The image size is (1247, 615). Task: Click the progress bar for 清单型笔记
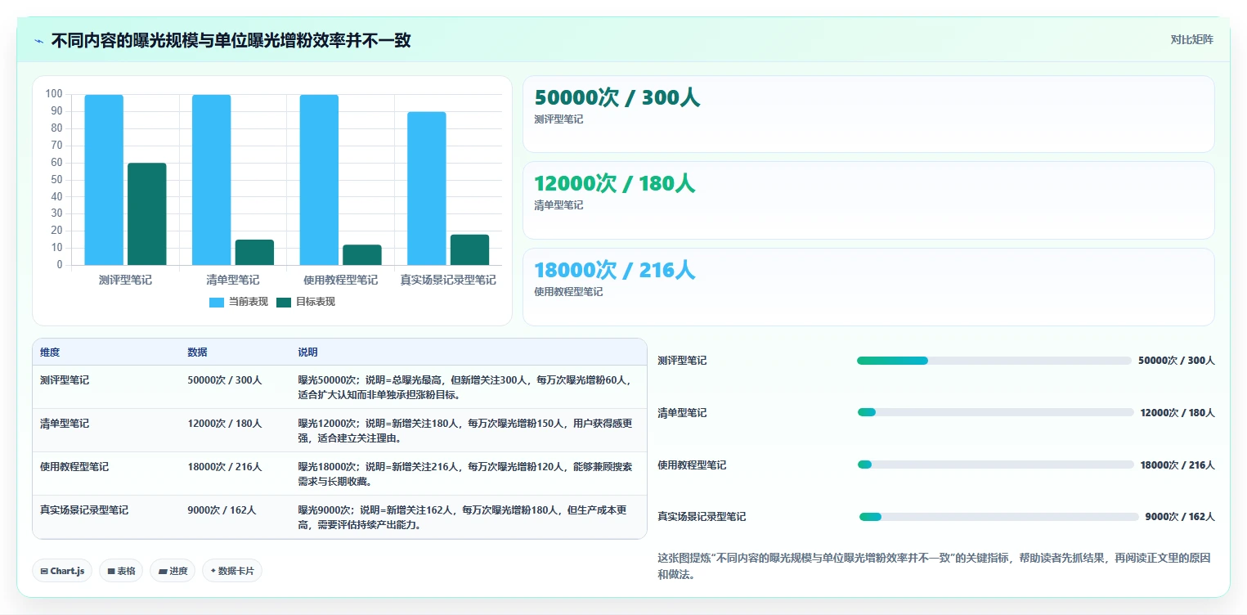995,412
